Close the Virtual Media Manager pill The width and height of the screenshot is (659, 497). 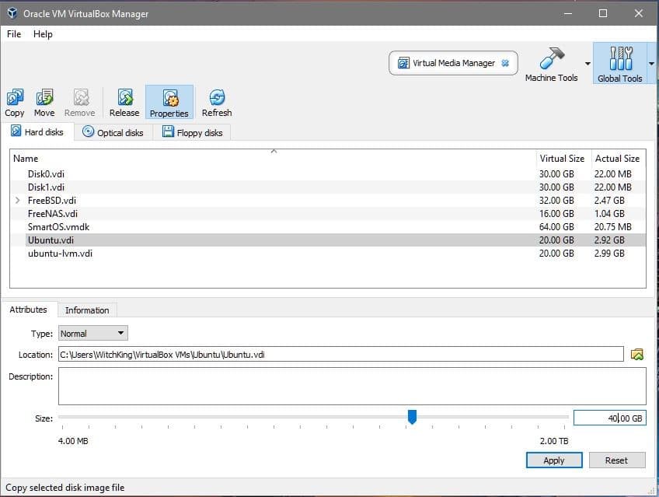[505, 63]
